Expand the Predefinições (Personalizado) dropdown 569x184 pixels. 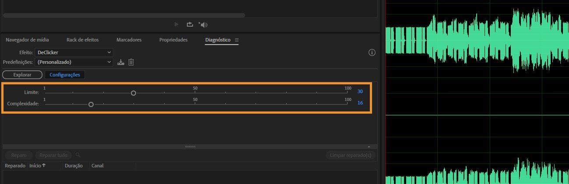click(x=74, y=62)
